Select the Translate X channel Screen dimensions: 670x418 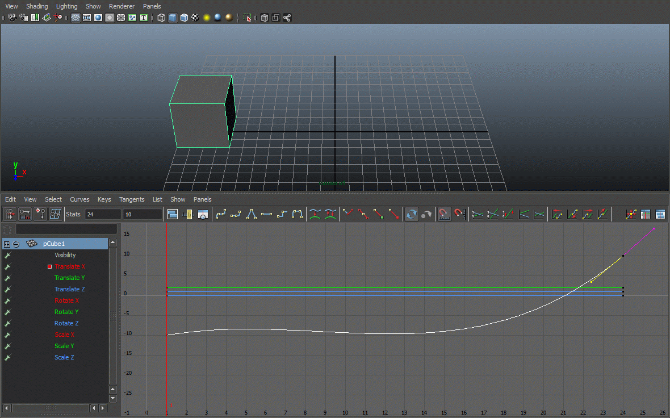pos(70,266)
